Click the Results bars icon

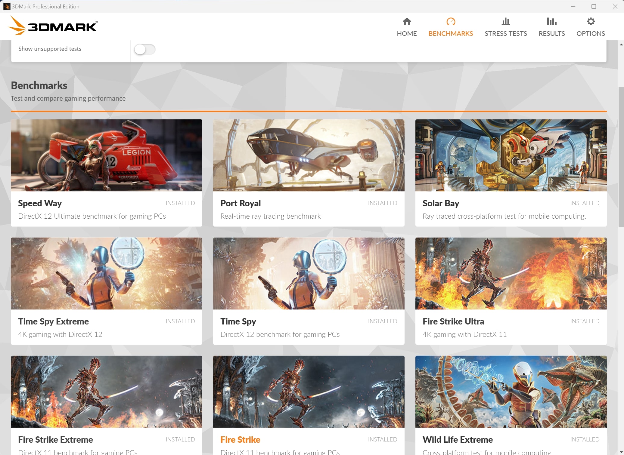(551, 21)
